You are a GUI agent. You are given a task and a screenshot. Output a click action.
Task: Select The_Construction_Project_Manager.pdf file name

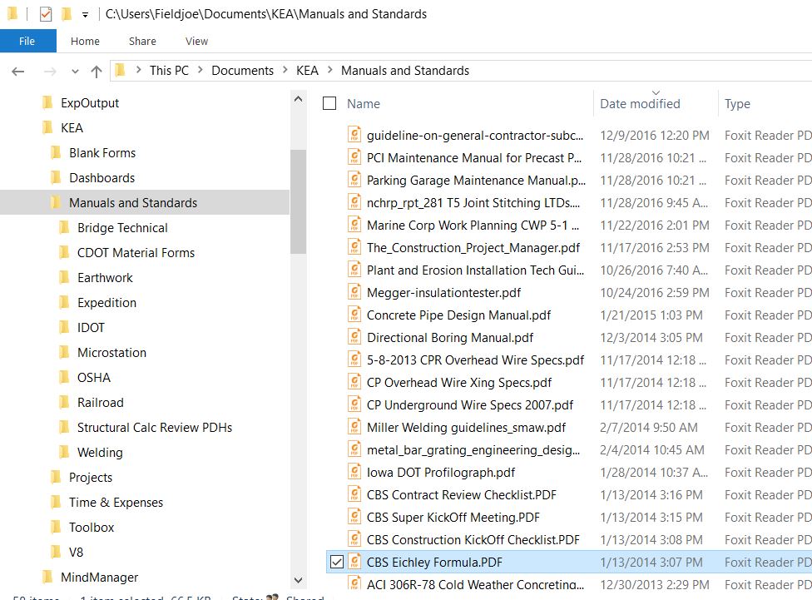[x=473, y=248]
